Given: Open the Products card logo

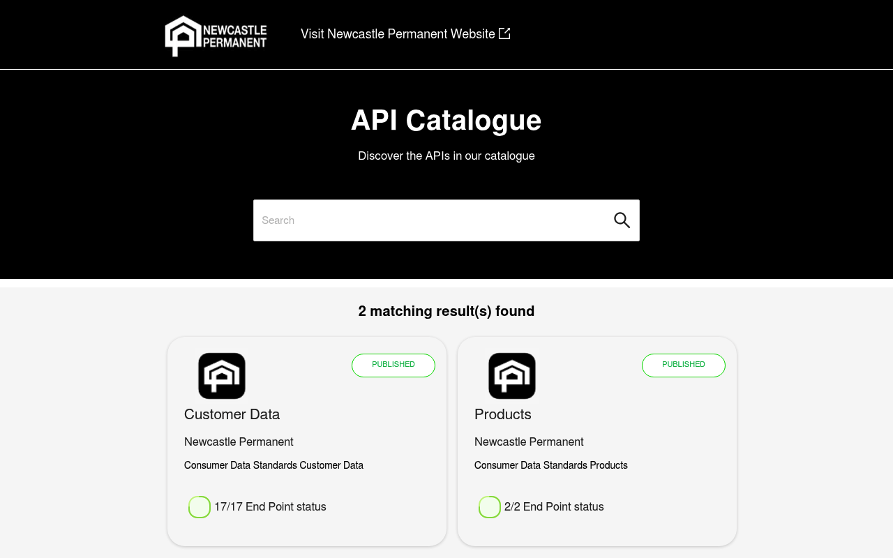Looking at the screenshot, I should click(512, 376).
